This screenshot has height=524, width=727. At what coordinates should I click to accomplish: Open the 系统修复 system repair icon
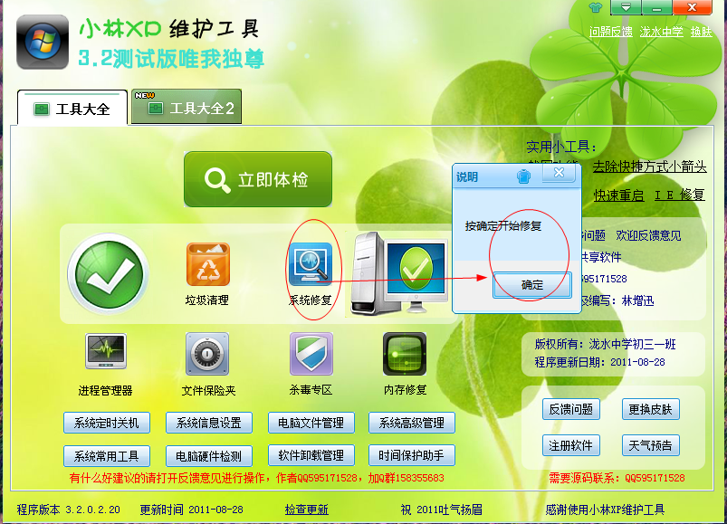tap(310, 265)
